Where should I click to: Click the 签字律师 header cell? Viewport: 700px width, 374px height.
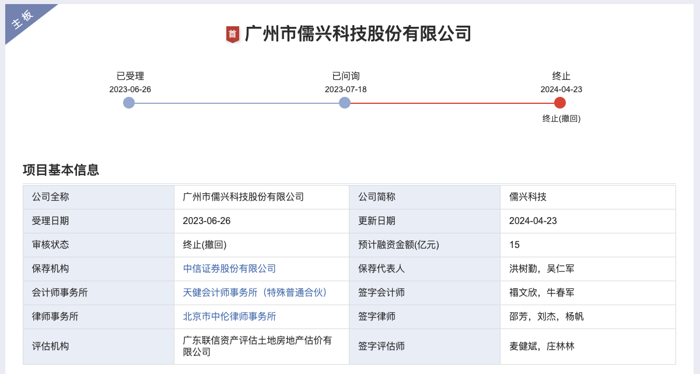(x=425, y=317)
